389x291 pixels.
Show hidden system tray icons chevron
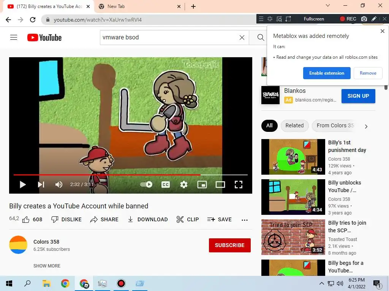point(321,283)
